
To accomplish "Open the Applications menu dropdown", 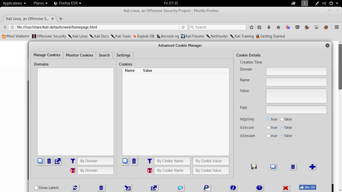I will [x=14, y=3].
